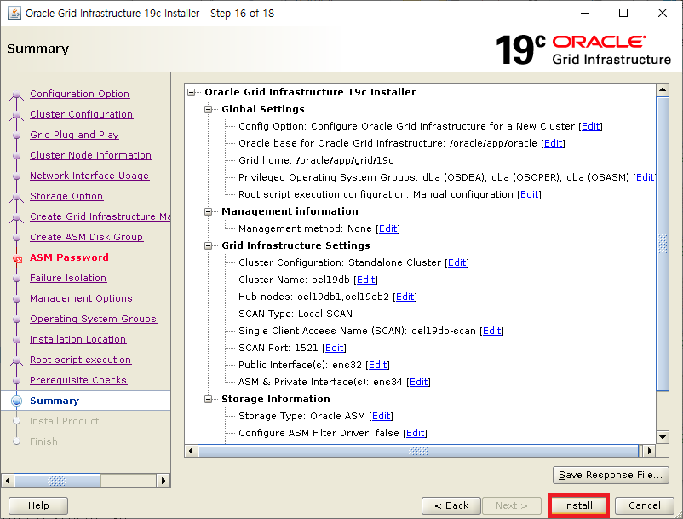This screenshot has height=519, width=683.
Task: Edit the Single Client Access Name
Action: (x=491, y=331)
